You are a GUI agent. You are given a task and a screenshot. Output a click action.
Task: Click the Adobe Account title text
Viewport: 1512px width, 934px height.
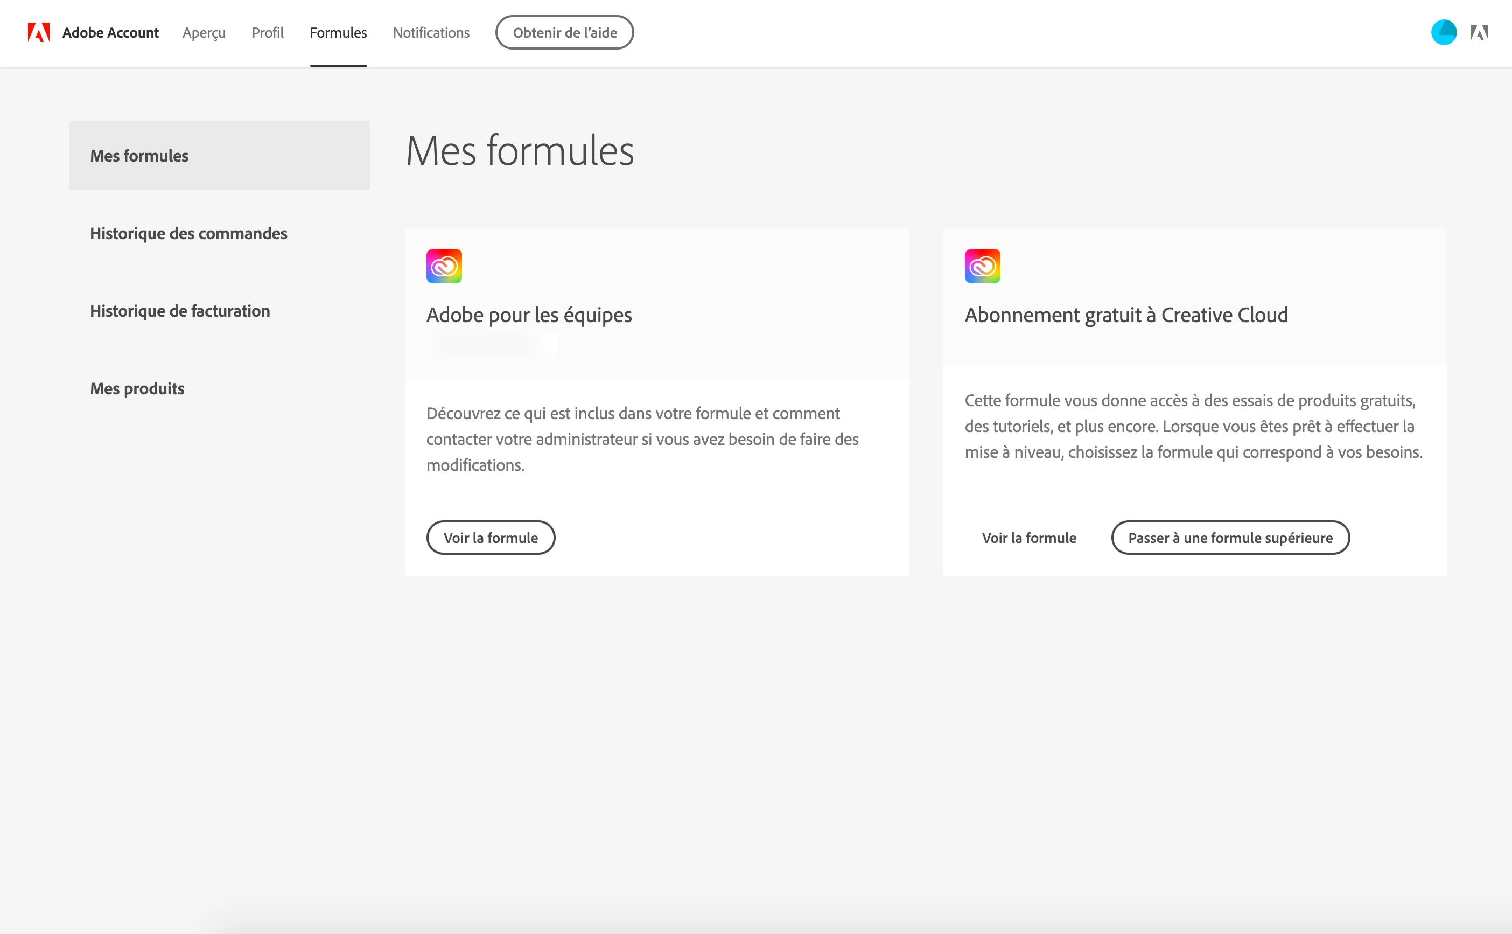click(110, 33)
